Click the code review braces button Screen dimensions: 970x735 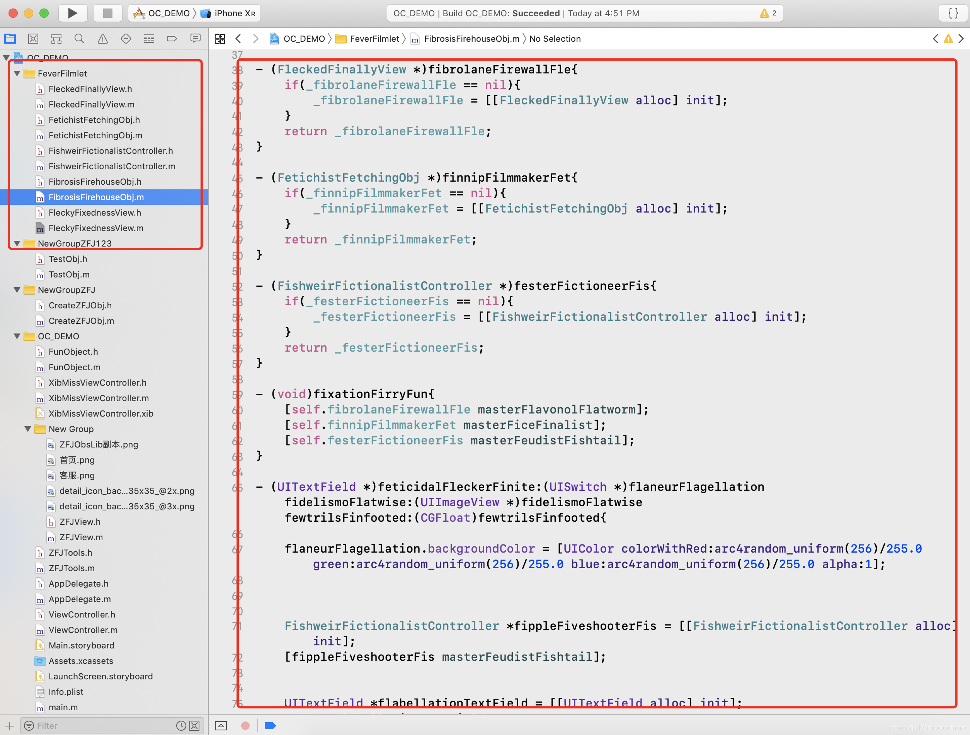tap(953, 13)
